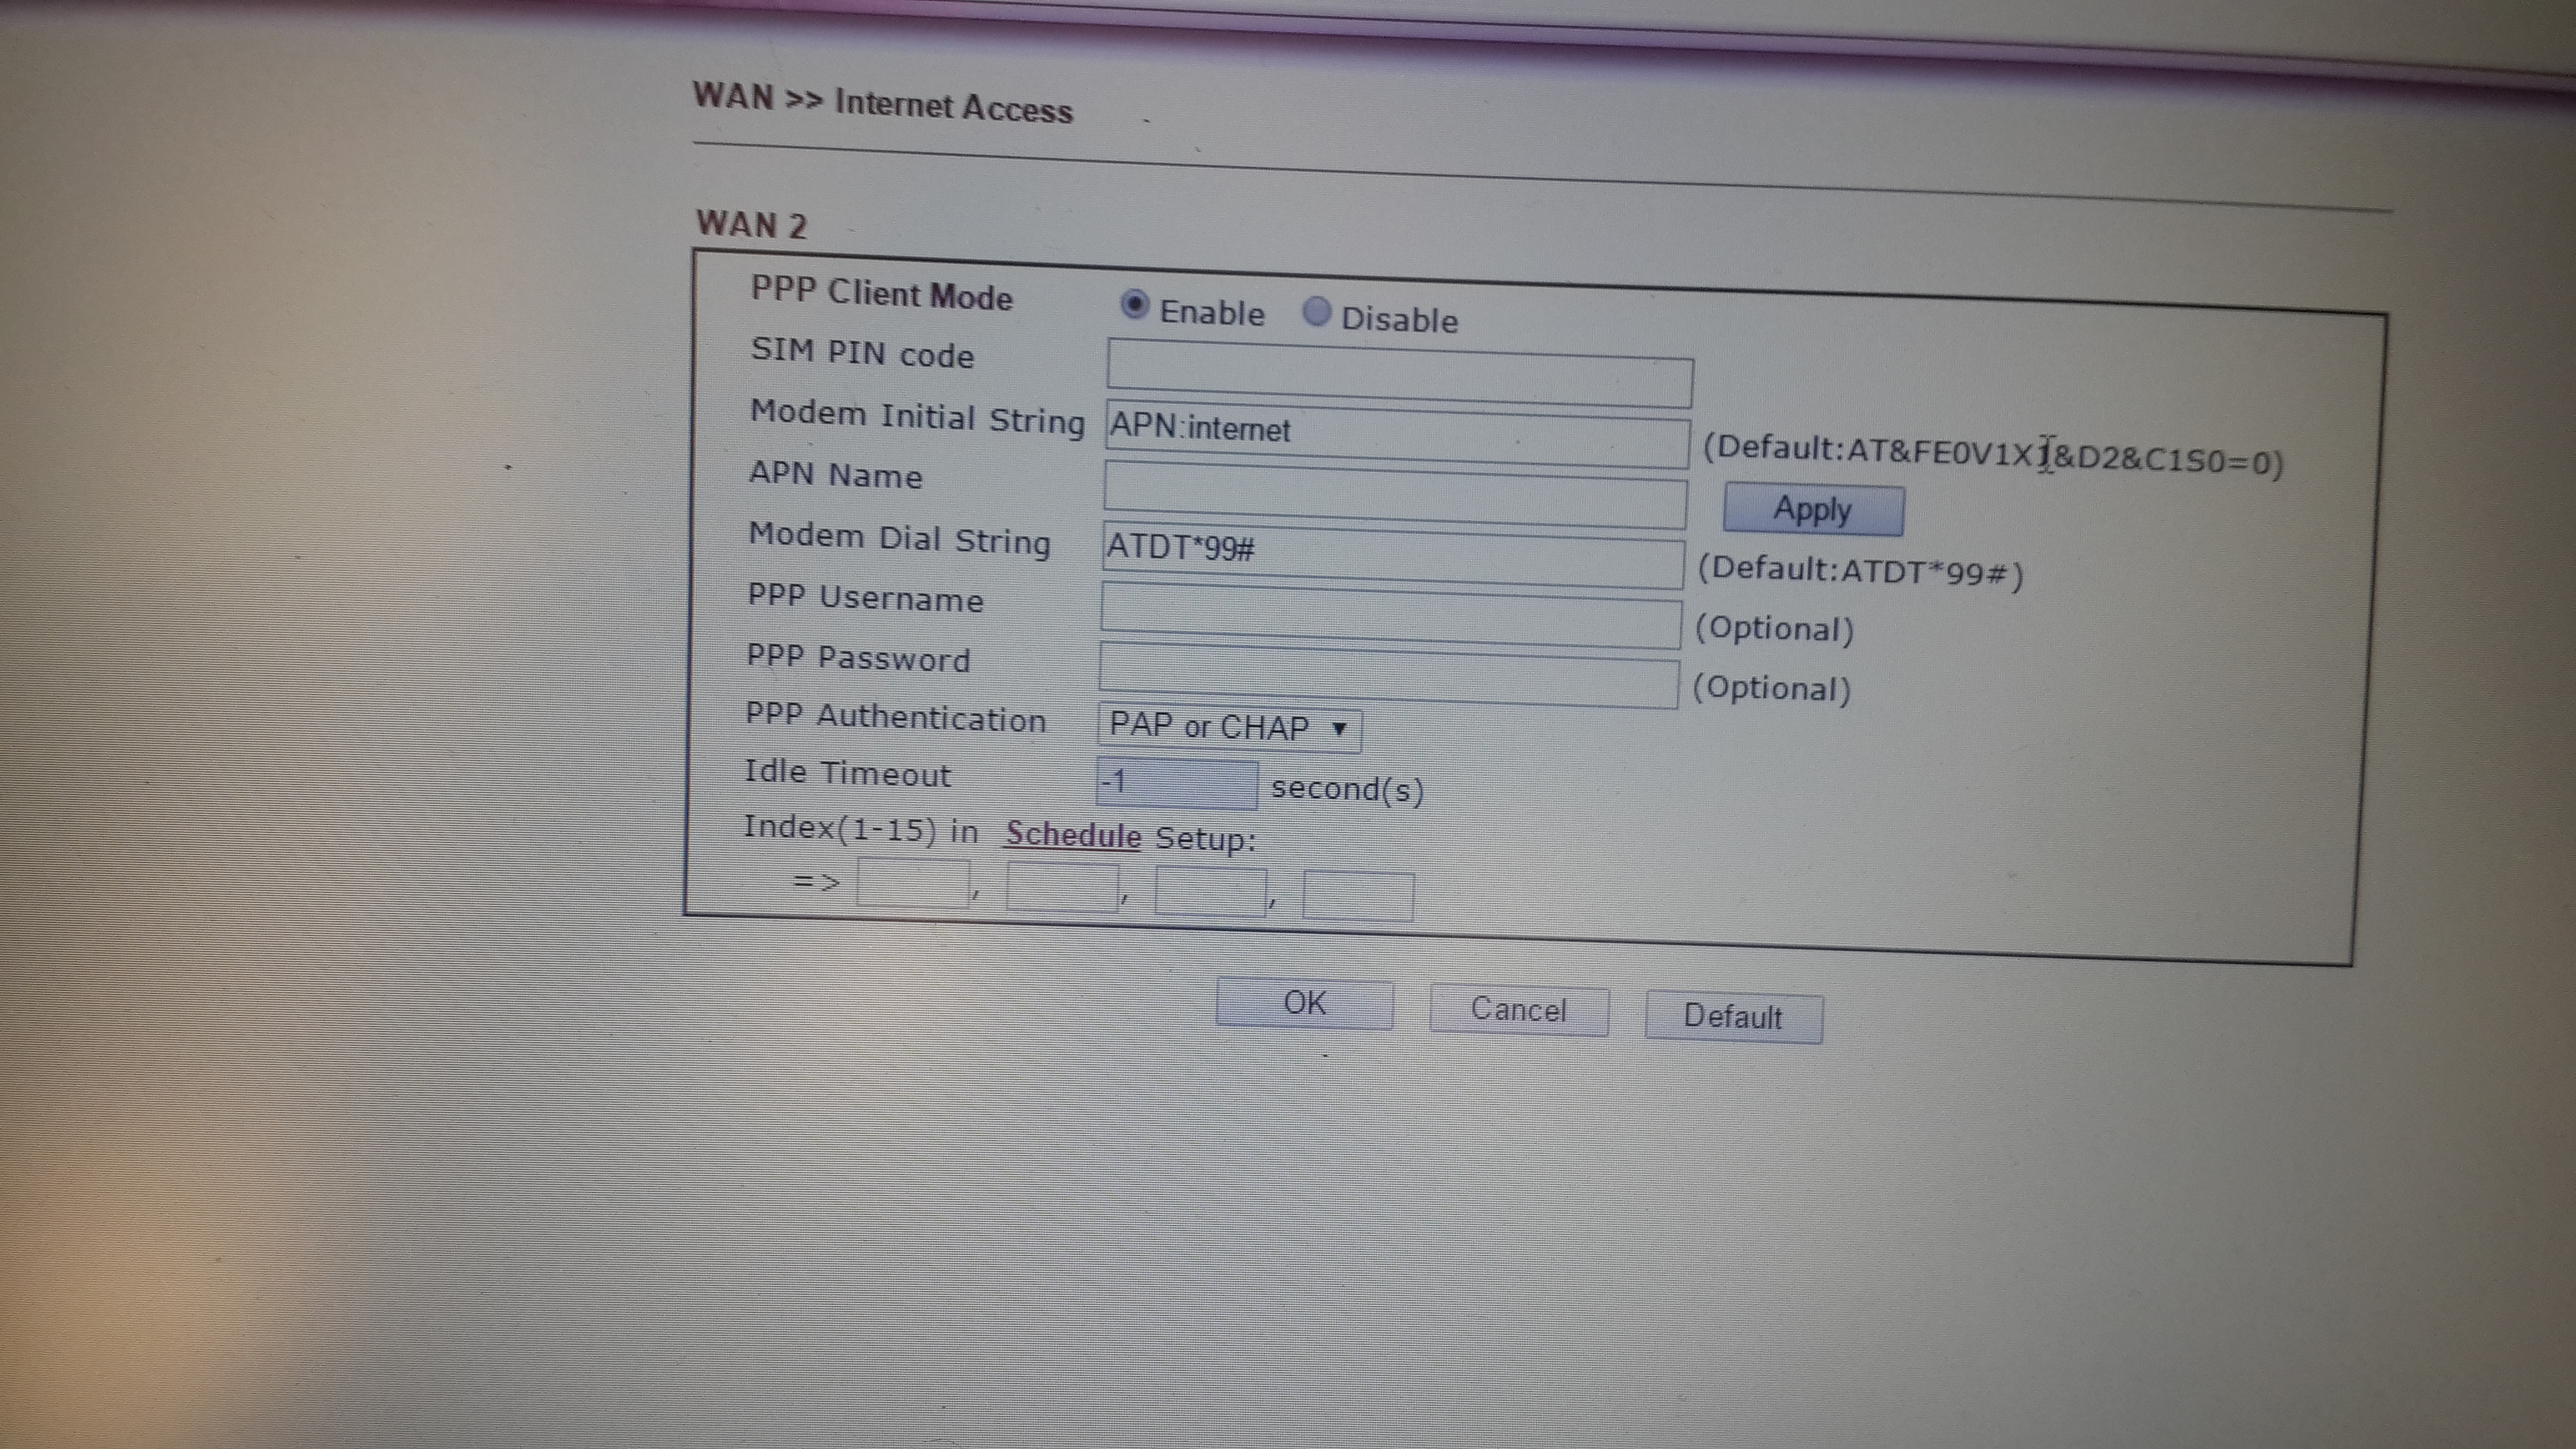The width and height of the screenshot is (2576, 1449).
Task: Click the Modem Dial String field
Action: 1392,556
